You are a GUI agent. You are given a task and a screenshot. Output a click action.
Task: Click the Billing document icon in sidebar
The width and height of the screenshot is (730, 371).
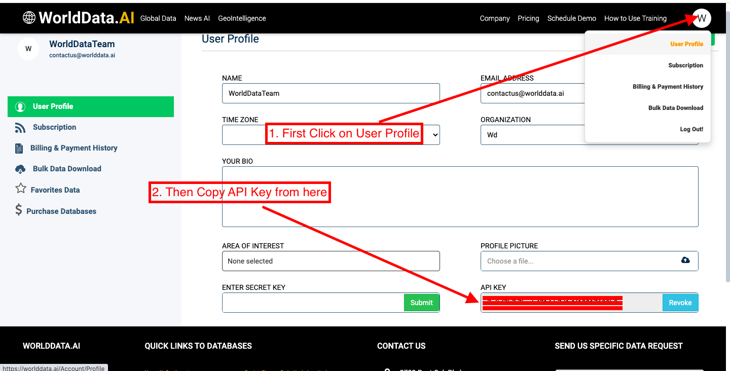coord(19,149)
